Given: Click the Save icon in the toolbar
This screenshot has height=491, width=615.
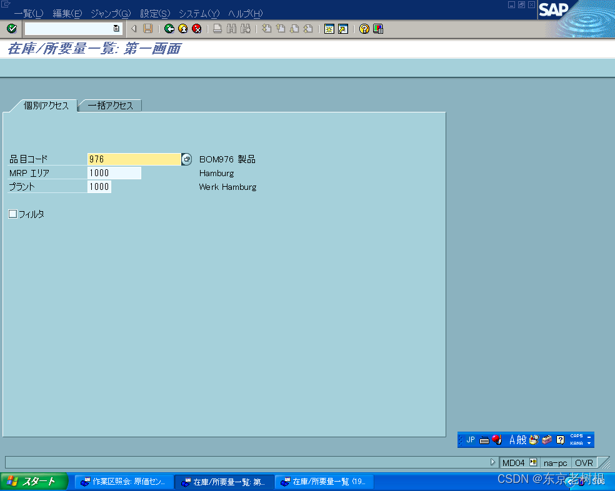Looking at the screenshot, I should coord(148,28).
